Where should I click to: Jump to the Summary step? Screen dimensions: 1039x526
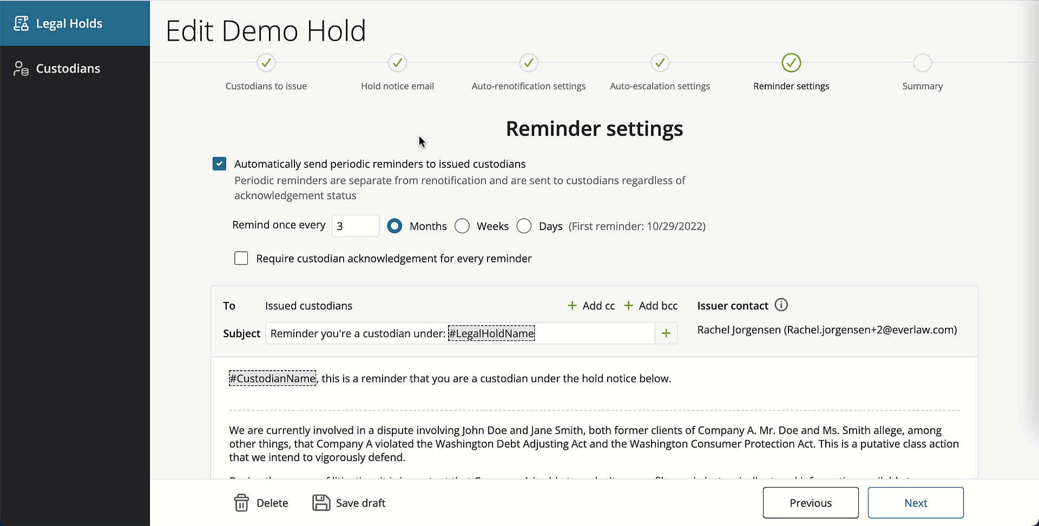[923, 63]
